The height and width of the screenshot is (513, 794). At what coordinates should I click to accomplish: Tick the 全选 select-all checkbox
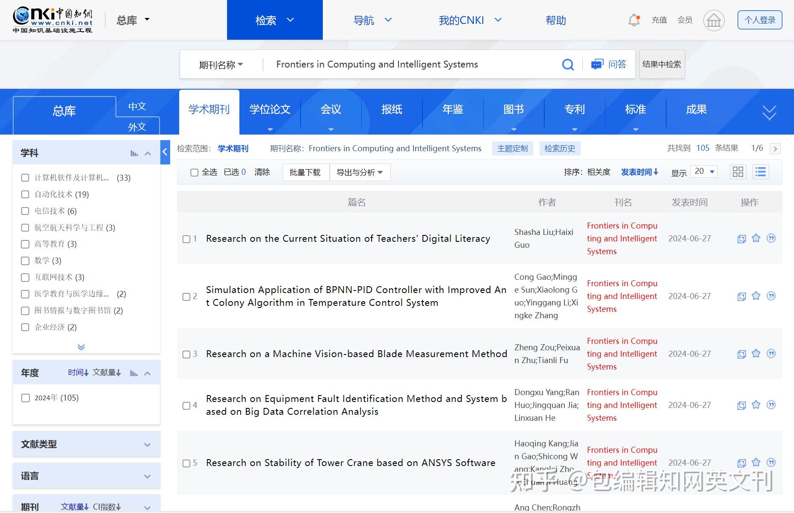[x=194, y=173]
